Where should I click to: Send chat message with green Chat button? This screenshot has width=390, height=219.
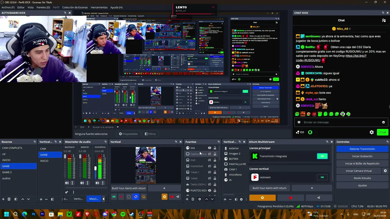[383, 132]
